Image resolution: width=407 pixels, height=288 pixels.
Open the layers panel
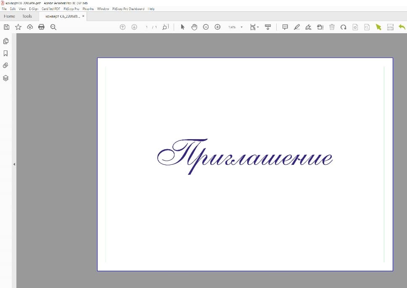click(6, 78)
